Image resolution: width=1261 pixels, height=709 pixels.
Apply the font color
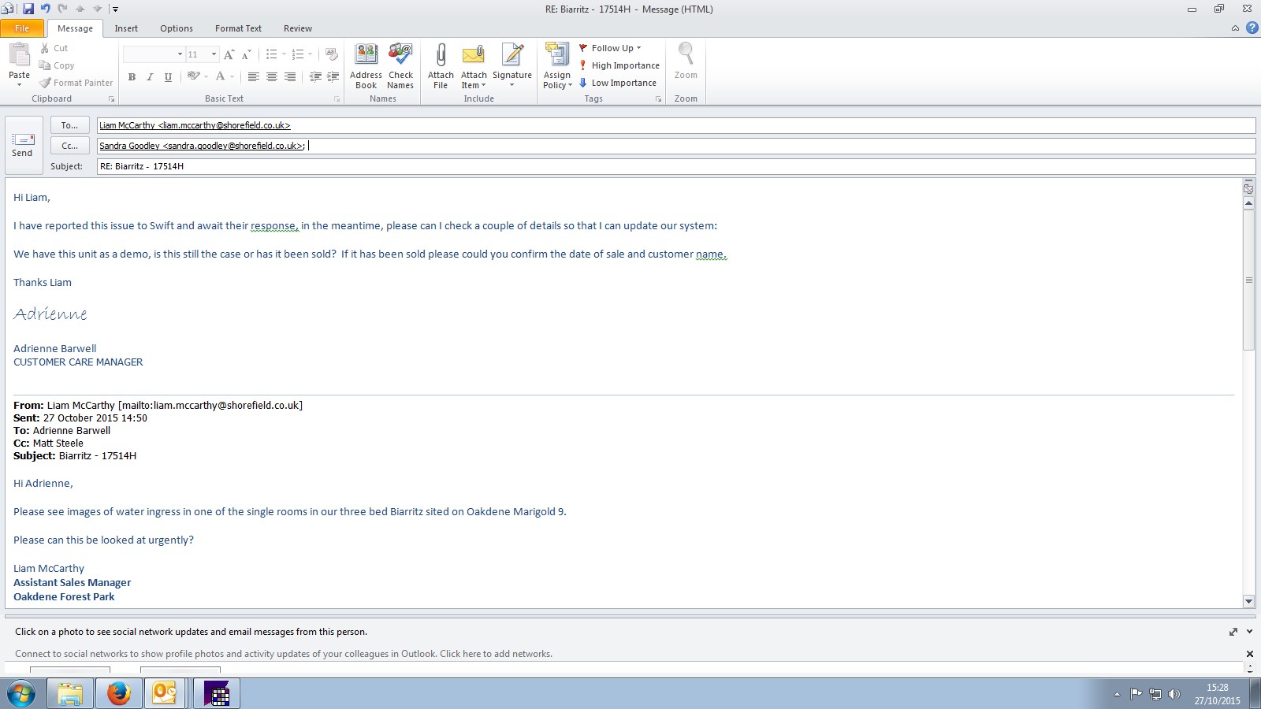tap(220, 76)
